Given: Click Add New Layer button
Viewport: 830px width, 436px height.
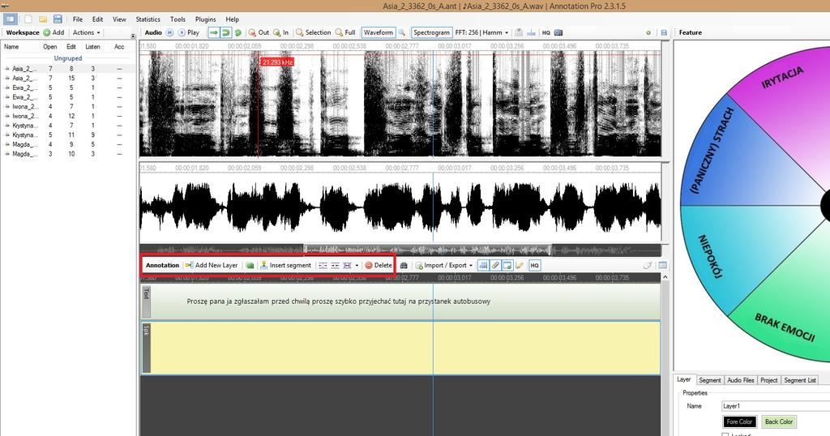Looking at the screenshot, I should [212, 265].
